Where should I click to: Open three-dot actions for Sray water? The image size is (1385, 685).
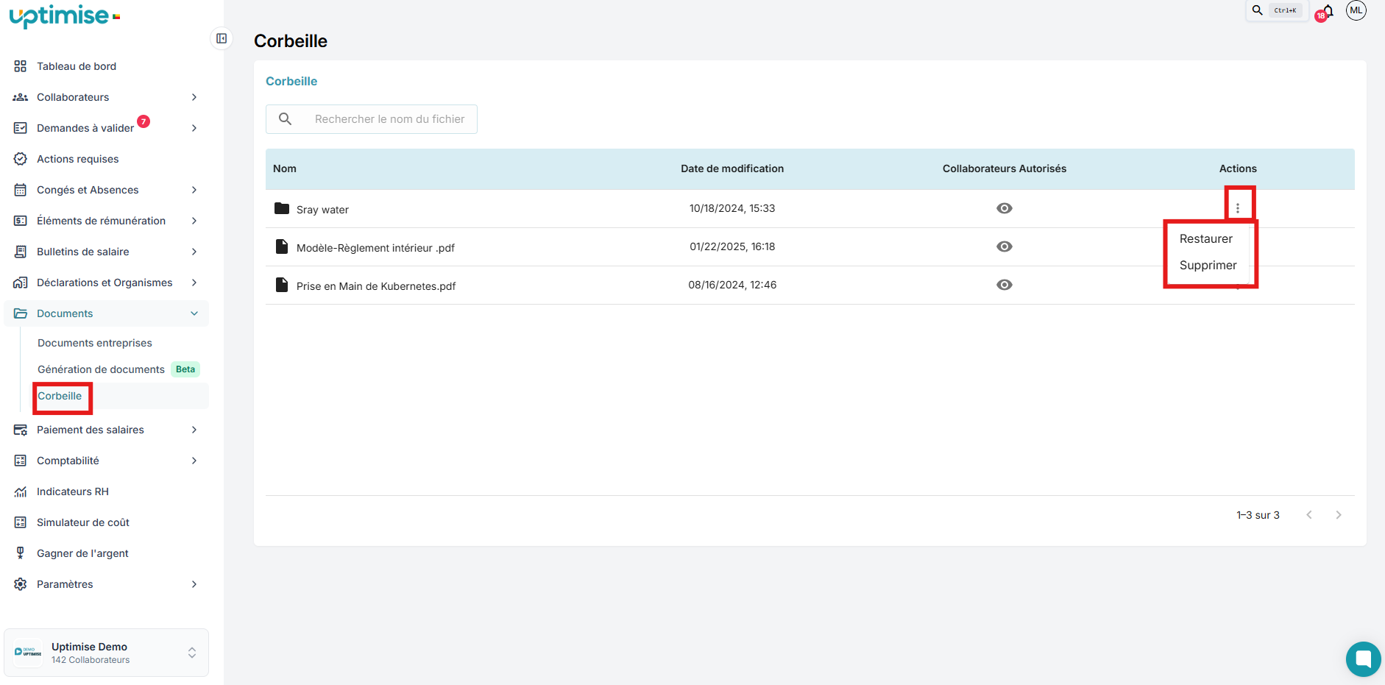pos(1238,208)
